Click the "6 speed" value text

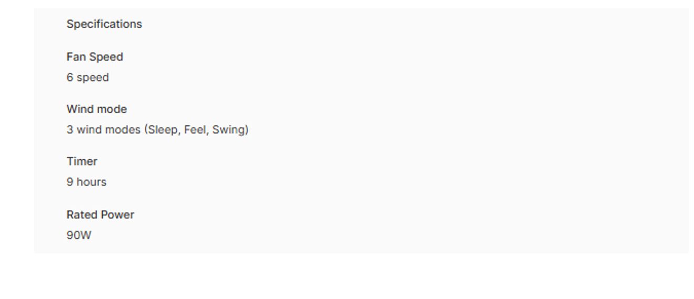(x=88, y=77)
